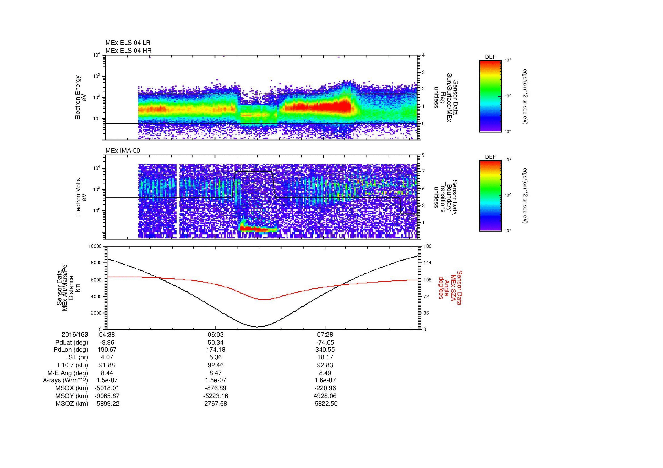Click the 'LST (hr)' row label
This screenshot has height=468, width=663.
77,357
